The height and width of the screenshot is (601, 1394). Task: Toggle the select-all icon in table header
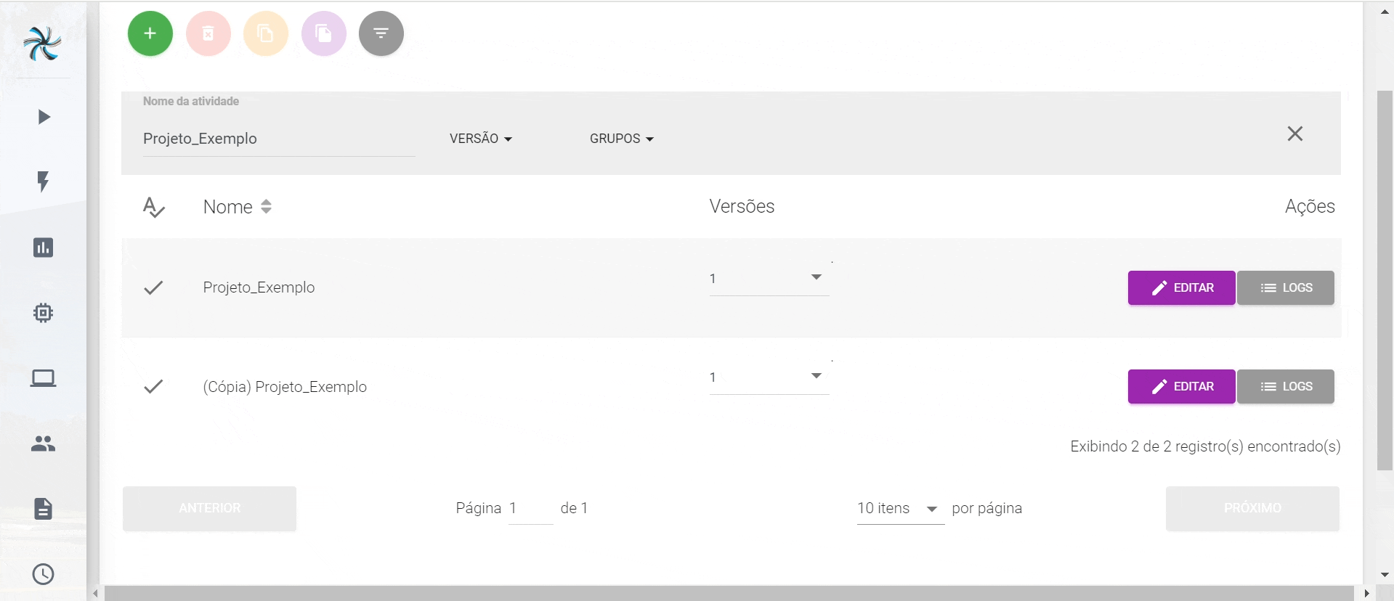pyautogui.click(x=153, y=208)
